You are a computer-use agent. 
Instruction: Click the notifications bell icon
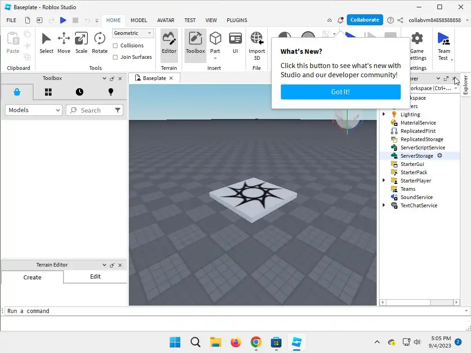pos(340,20)
